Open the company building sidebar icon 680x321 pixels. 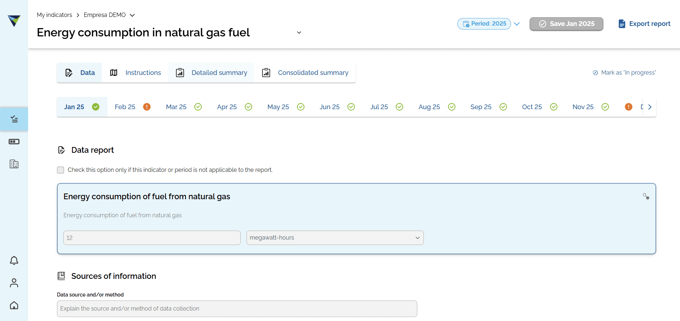pos(14,164)
